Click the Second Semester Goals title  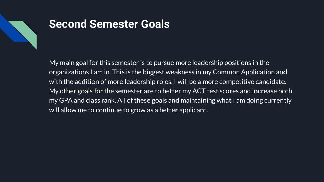tap(109, 24)
